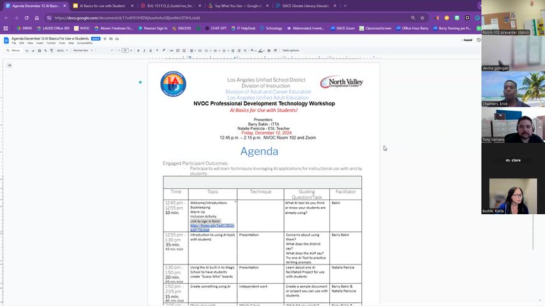This screenshot has height=306, width=545.
Task: Add a comment with toolbar icon
Action: [177, 50]
